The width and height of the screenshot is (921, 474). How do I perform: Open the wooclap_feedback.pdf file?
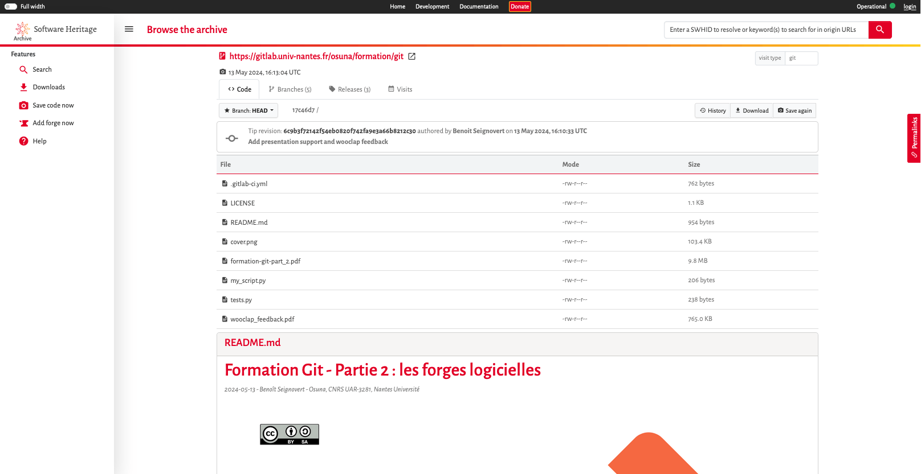[262, 319]
